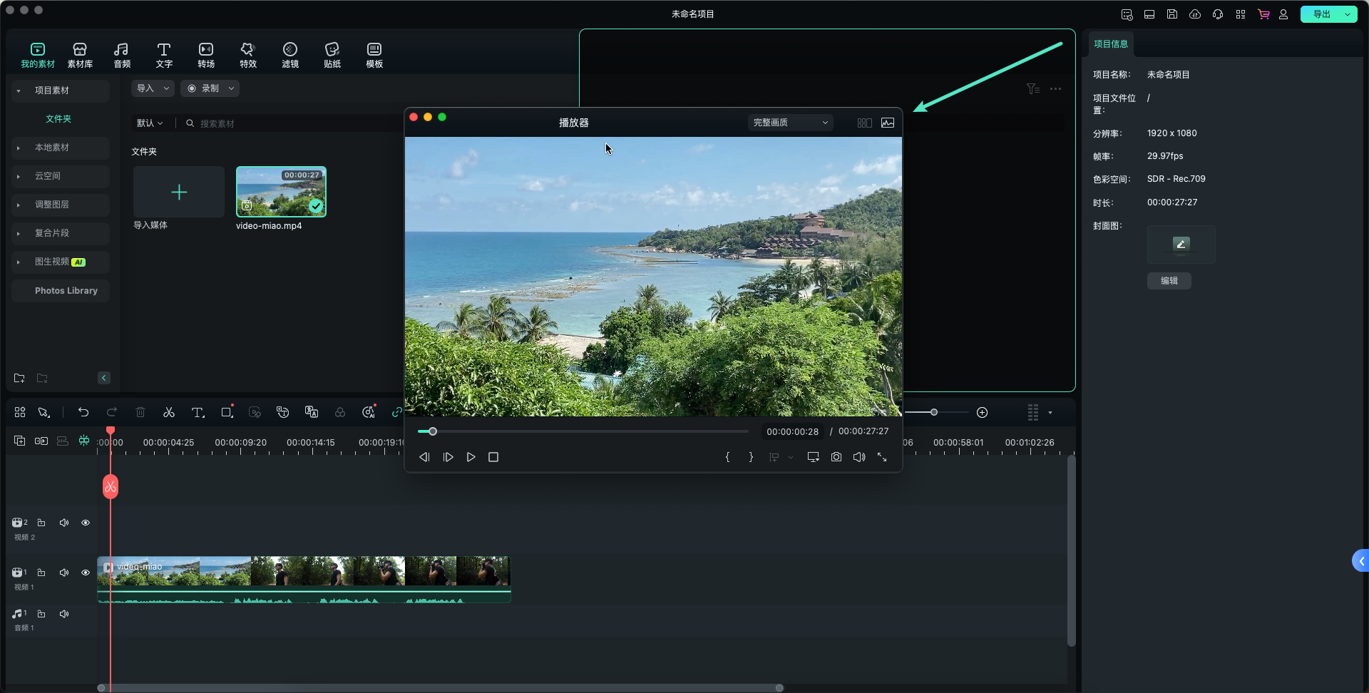The height and width of the screenshot is (693, 1369).
Task: Expand the 本地素材 tree item
Action: [x=52, y=148]
